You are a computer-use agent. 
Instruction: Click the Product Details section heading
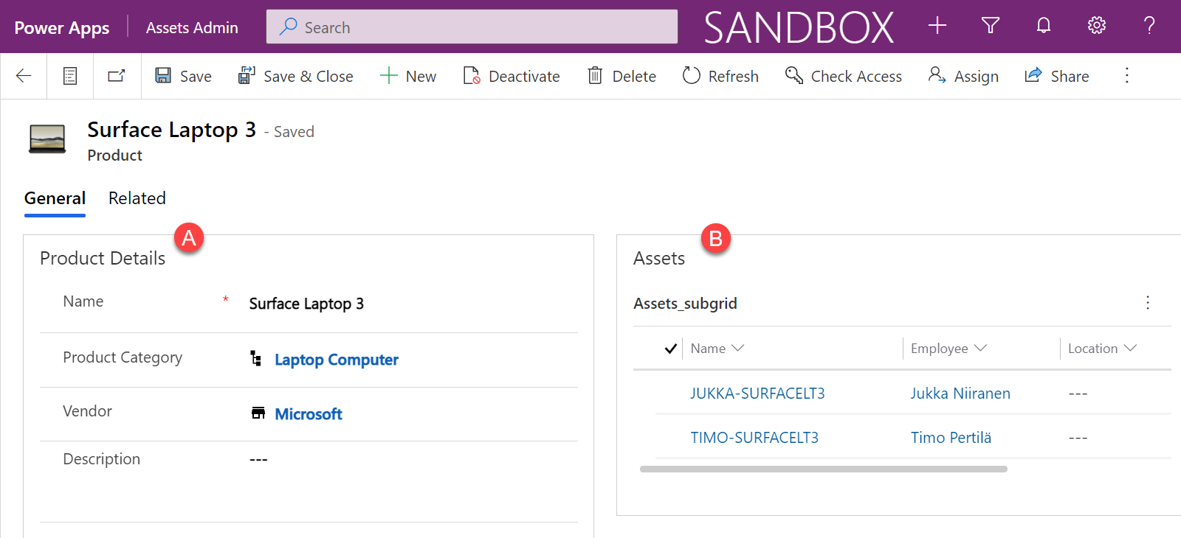tap(103, 259)
